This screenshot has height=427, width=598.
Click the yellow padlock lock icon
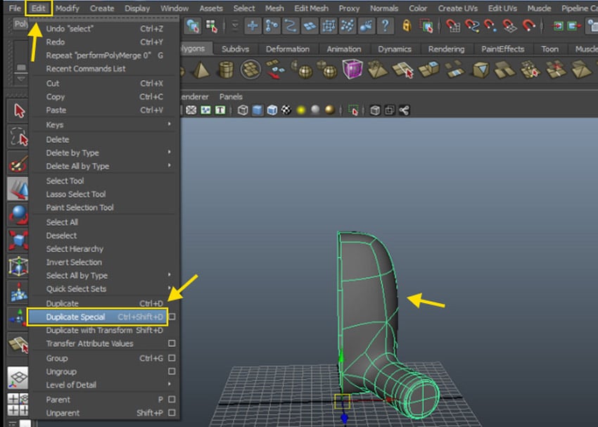tap(407, 26)
